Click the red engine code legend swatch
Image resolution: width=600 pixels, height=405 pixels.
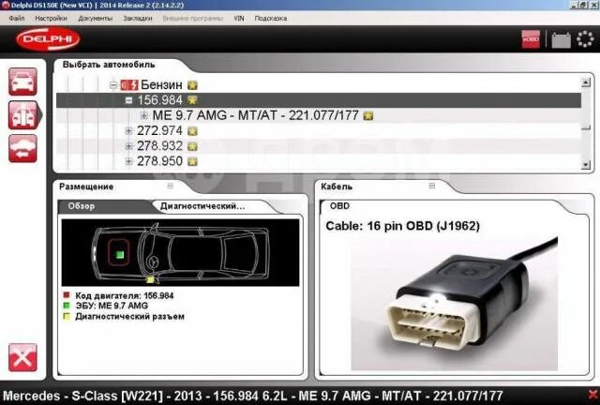point(67,295)
